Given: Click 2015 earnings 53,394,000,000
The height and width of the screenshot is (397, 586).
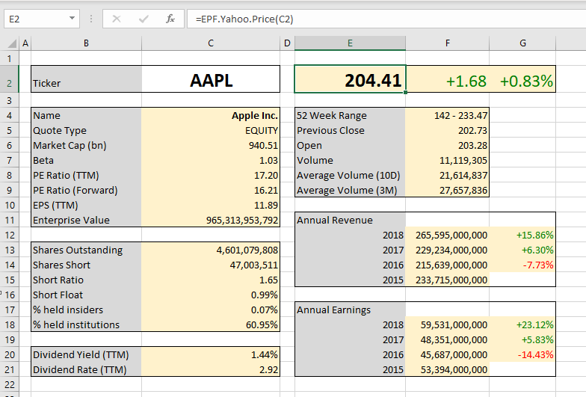Looking at the screenshot, I should [x=447, y=369].
